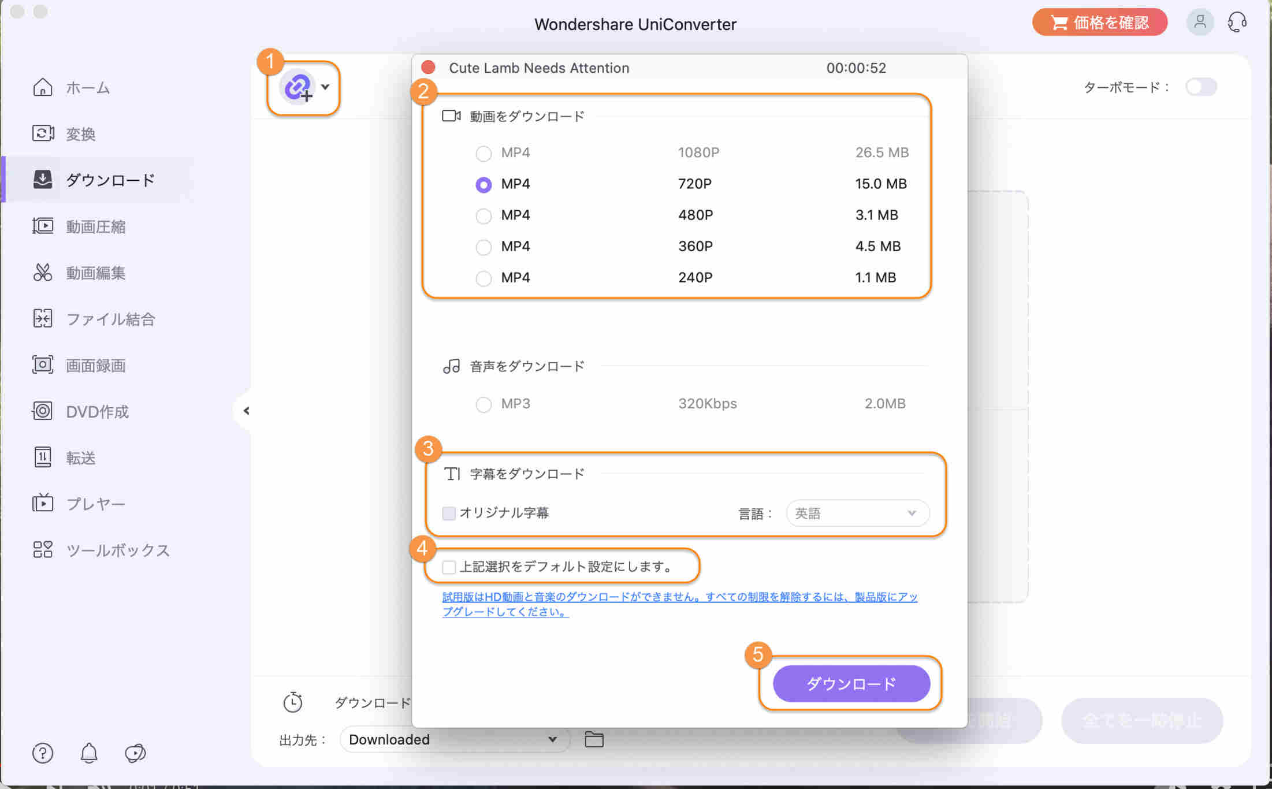Open the 言語 language dropdown

pos(858,513)
